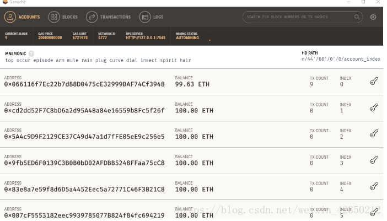The height and width of the screenshot is (221, 387).
Task: Select address 0x9fb5ED6F0139C3B0B0bD02AFDBB5248FFaa75cC8
Action: click(x=84, y=163)
